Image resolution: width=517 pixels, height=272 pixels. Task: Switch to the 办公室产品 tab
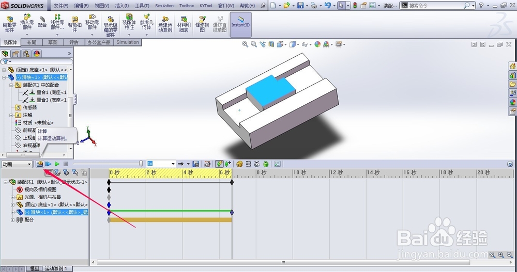(99, 42)
